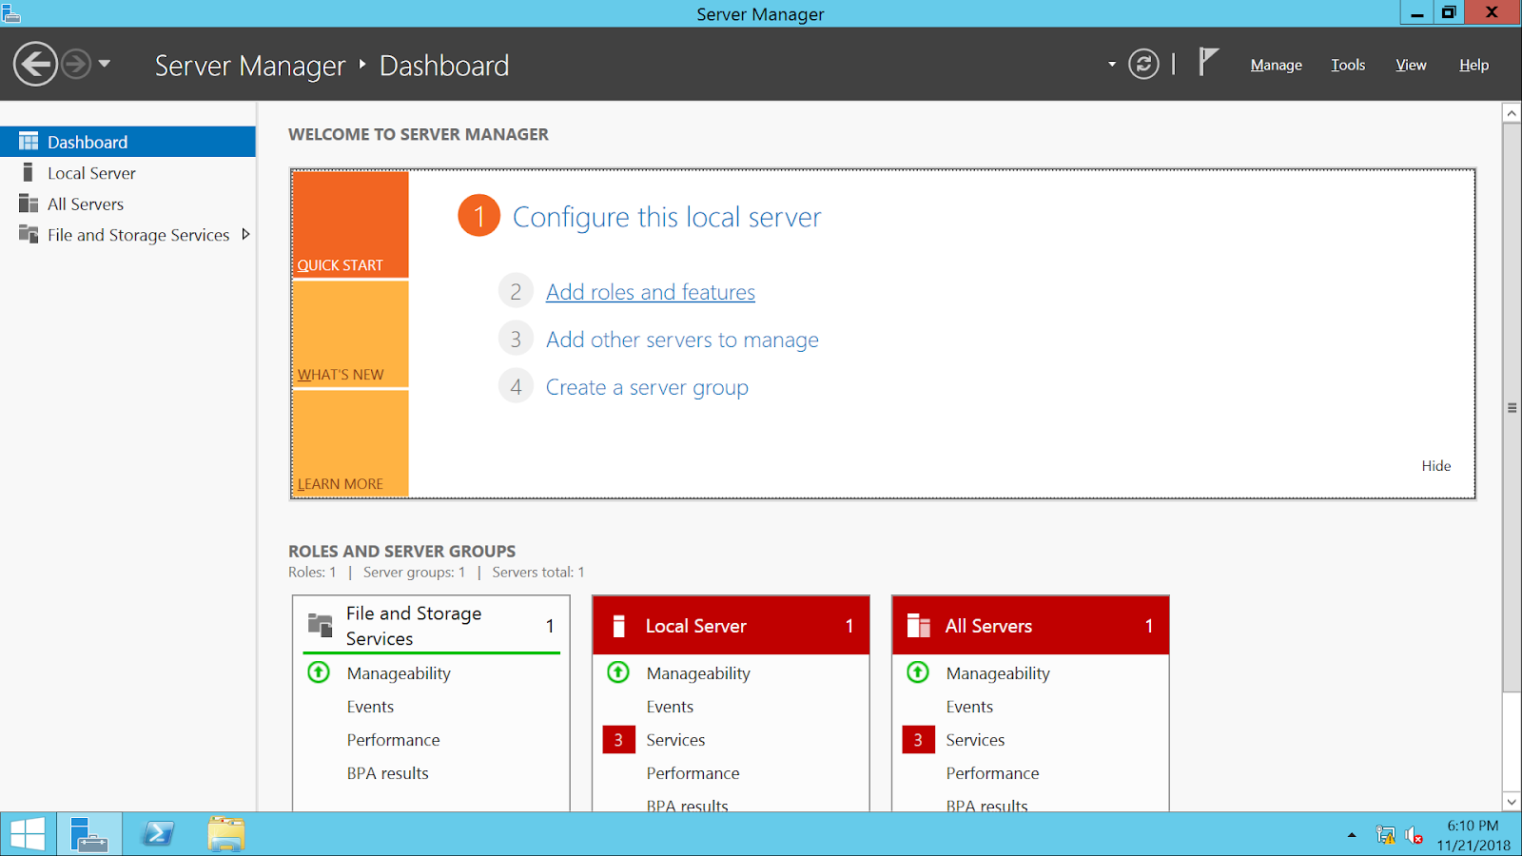Image resolution: width=1522 pixels, height=856 pixels.
Task: Click the back navigation arrow button
Action: click(x=35, y=65)
